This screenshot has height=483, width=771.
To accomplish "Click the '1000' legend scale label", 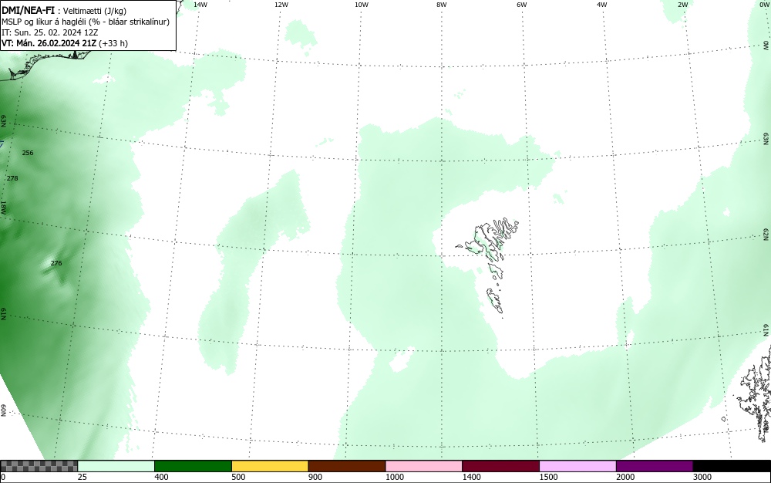I will pyautogui.click(x=394, y=477).
